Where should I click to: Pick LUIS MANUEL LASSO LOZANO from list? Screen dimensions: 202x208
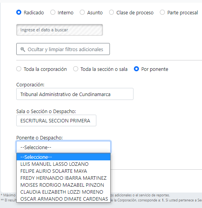coord(63,164)
